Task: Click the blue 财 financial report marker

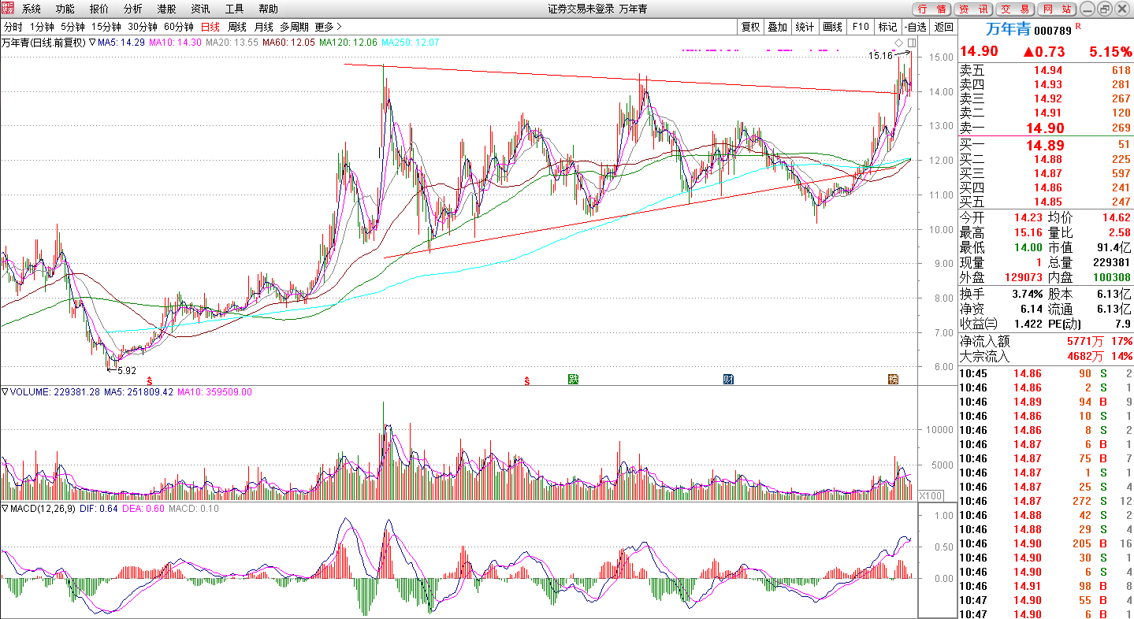Action: tap(729, 380)
